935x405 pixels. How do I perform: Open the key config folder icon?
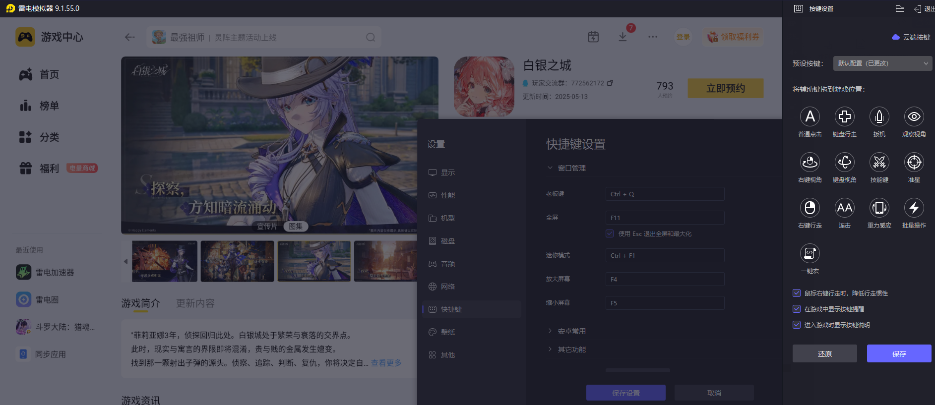click(x=900, y=8)
